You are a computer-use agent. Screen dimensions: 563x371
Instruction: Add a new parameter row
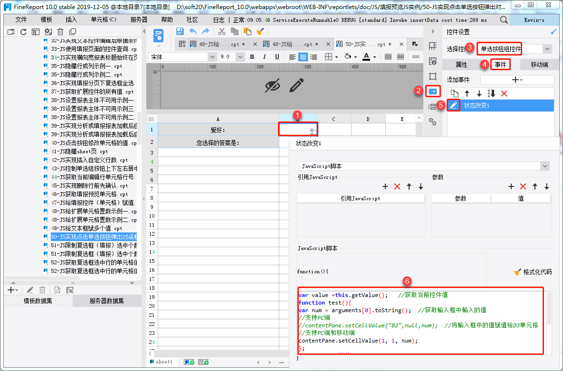[511, 186]
